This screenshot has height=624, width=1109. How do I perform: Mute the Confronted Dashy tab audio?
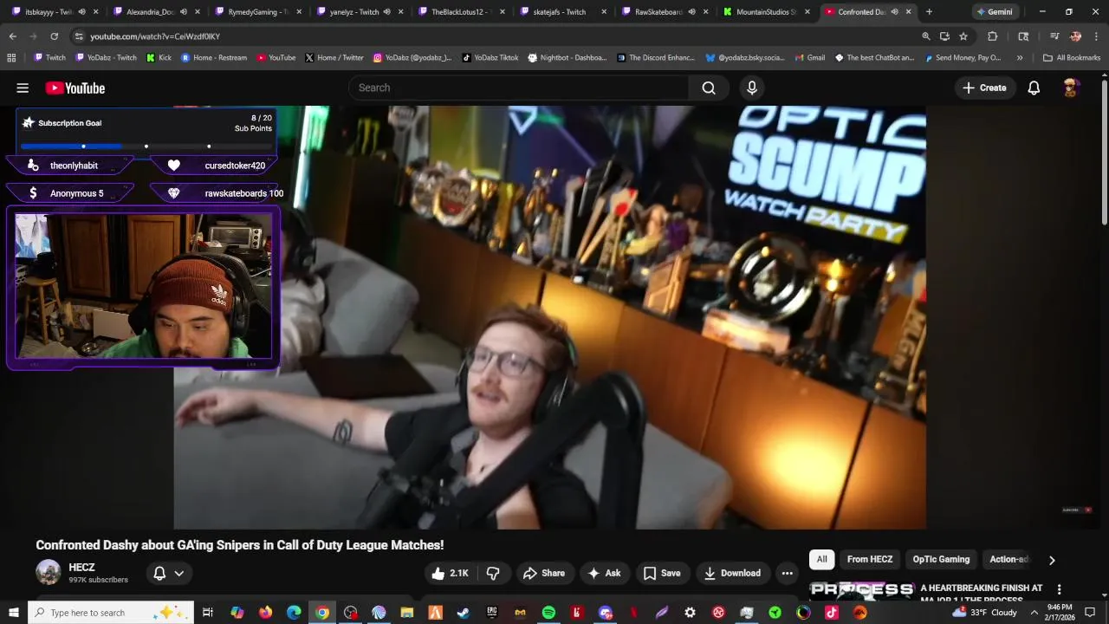pos(894,12)
